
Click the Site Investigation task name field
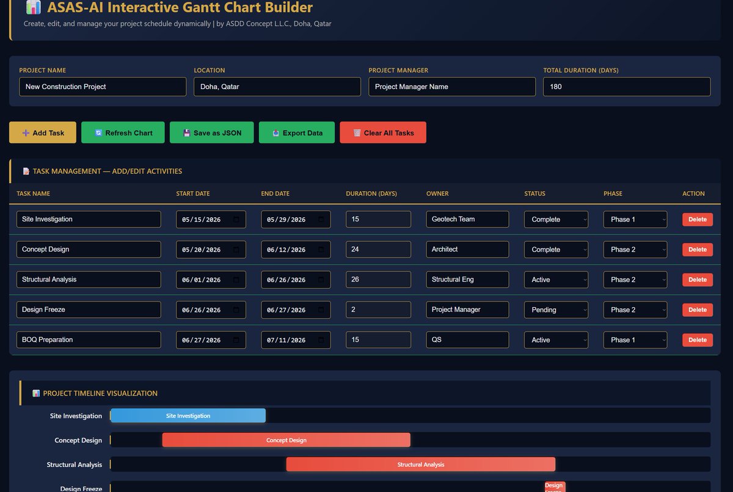[x=89, y=219]
